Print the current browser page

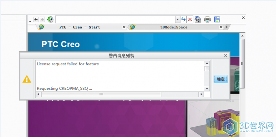(x=208, y=19)
